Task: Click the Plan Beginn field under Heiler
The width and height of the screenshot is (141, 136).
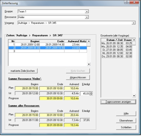Action: pos(27,88)
